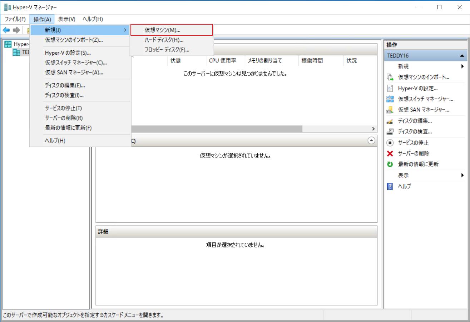Open Hyper-V の設定 via its actions pane icon
The width and height of the screenshot is (470, 322).
pos(390,88)
